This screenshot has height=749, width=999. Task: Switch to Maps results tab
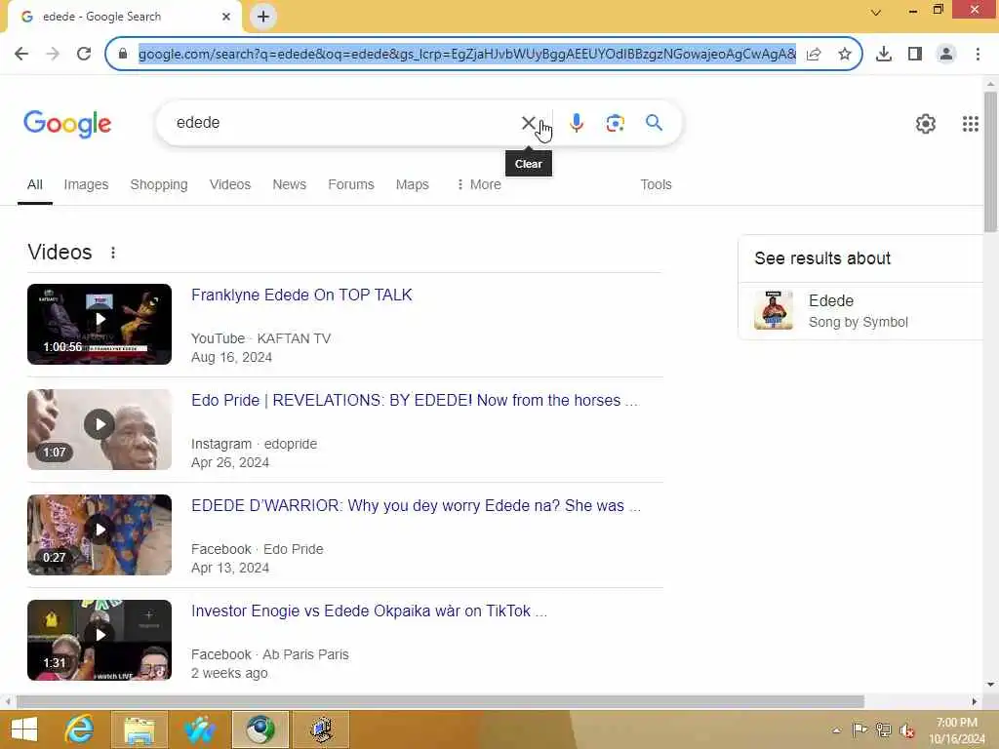(413, 184)
